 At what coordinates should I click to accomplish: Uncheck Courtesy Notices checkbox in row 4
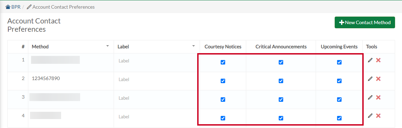223,118
